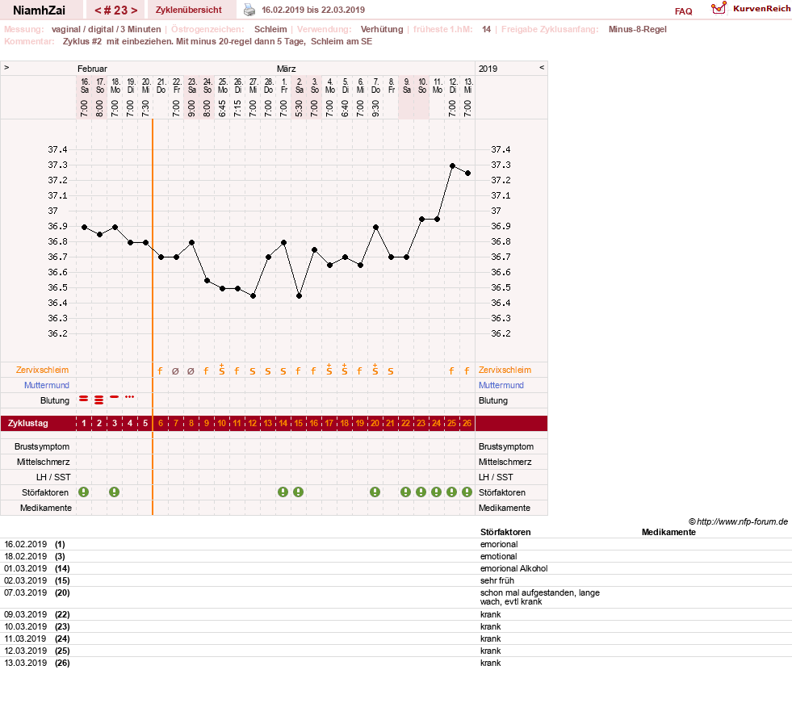The width and height of the screenshot is (792, 720).
Task: Click 'emorional Alkohol' Störfaktoren note
Action: 513,568
